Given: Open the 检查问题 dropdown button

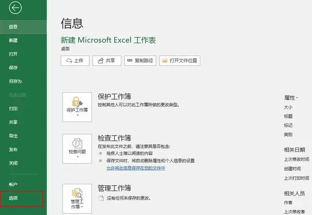Looking at the screenshot, I should point(77,149).
